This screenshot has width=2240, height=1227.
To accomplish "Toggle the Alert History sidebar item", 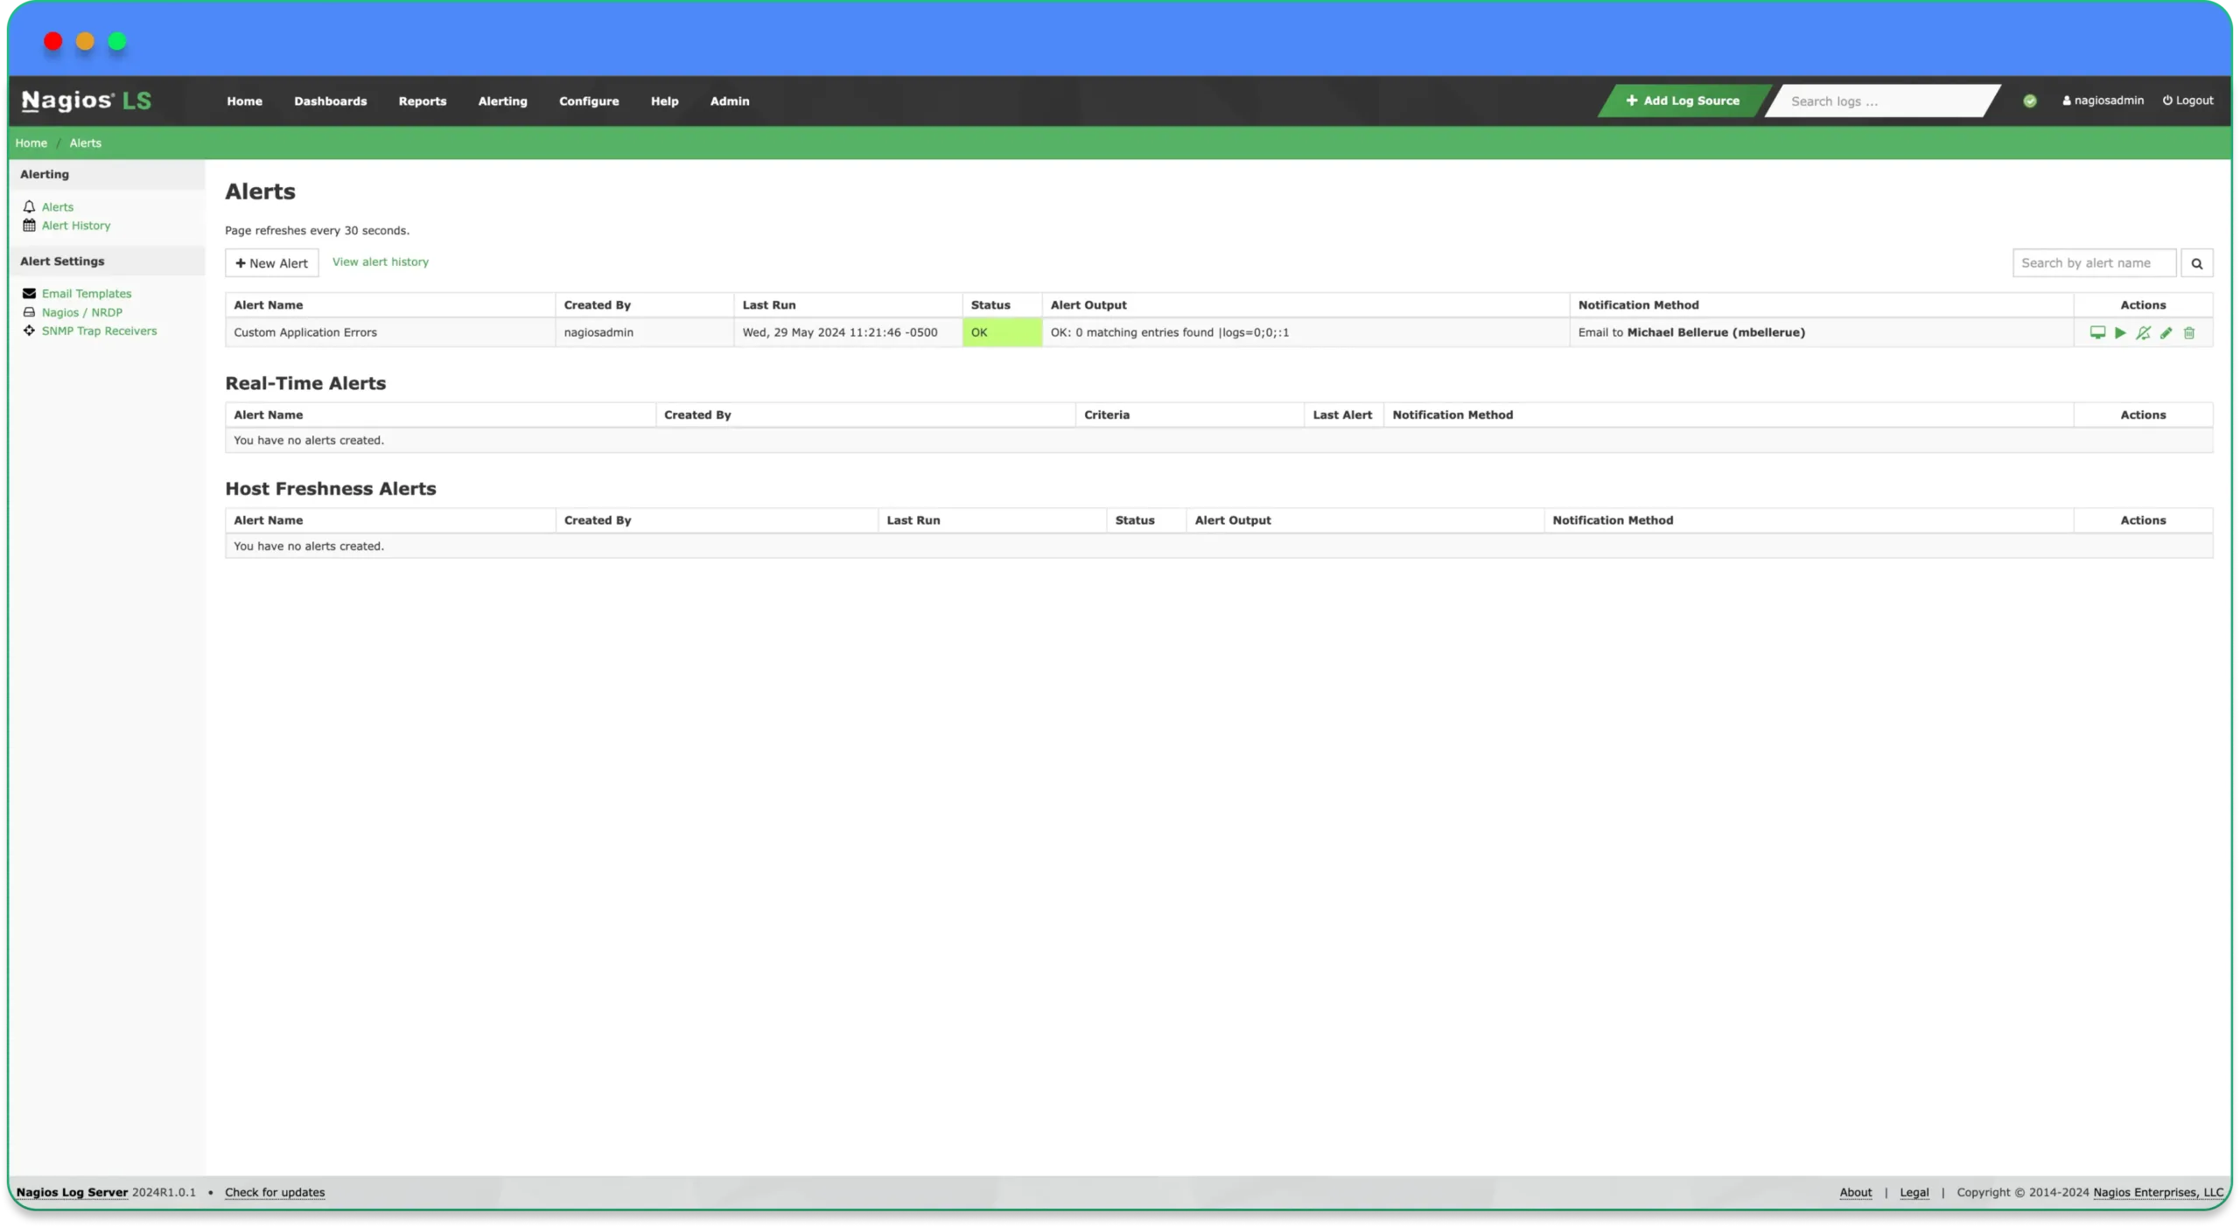I will tap(75, 225).
